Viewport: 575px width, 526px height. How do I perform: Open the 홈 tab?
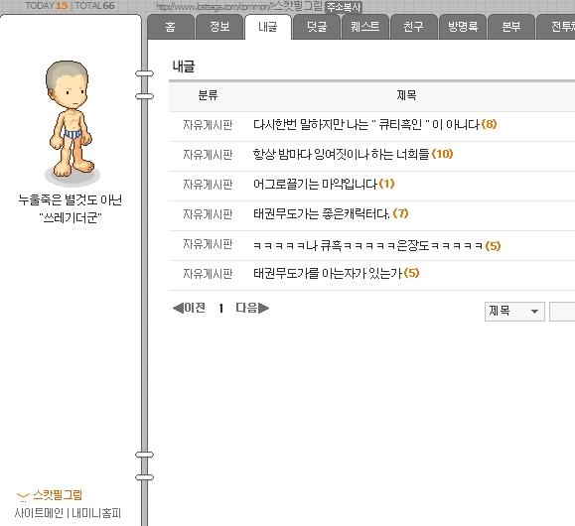click(x=171, y=27)
